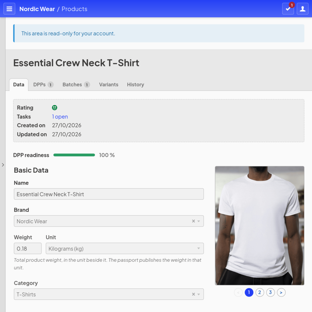Open the '1 open' tasks link
This screenshot has height=312, width=312.
(x=60, y=117)
